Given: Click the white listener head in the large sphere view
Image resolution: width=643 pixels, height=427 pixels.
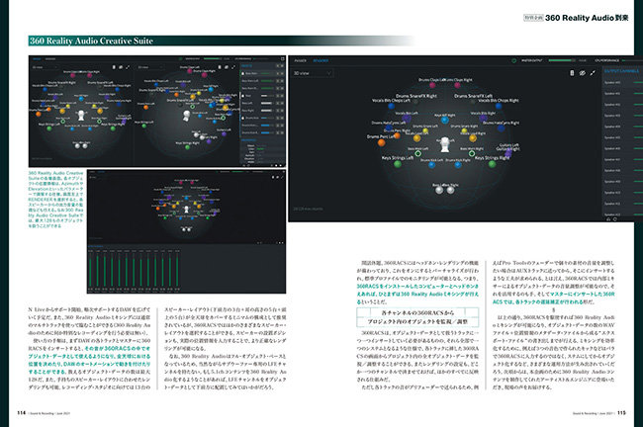Looking at the screenshot, I should [x=445, y=144].
